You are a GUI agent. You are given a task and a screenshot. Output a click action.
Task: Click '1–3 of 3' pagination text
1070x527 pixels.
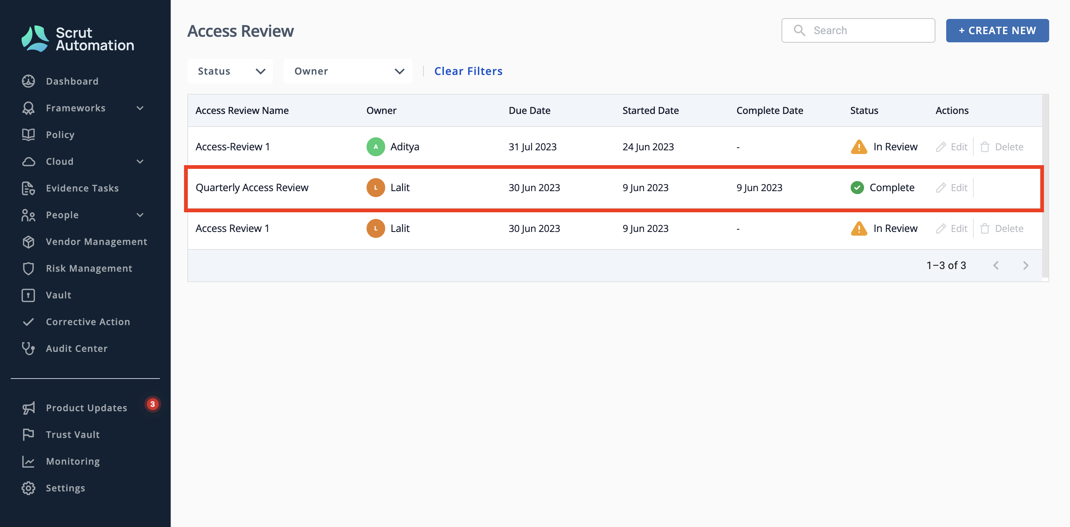(946, 265)
